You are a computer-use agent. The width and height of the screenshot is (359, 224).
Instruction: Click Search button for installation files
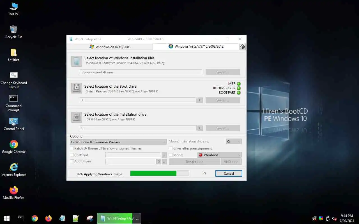pos(223,72)
